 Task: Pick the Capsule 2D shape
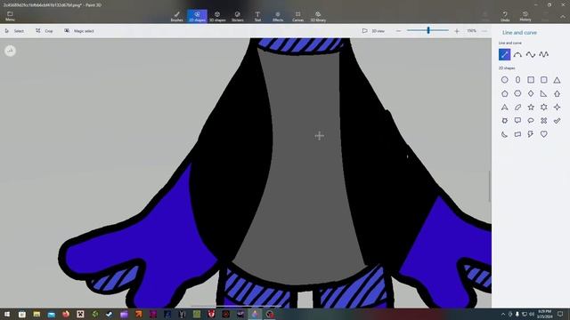click(x=517, y=80)
